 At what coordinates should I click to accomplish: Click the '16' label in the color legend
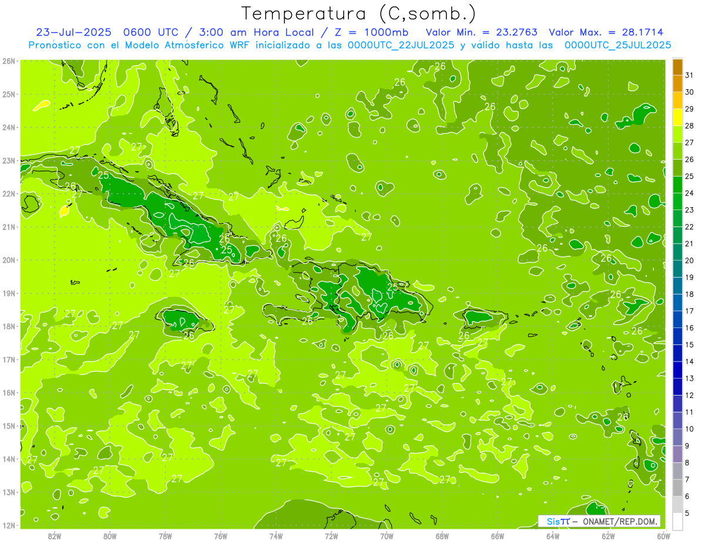(x=689, y=327)
